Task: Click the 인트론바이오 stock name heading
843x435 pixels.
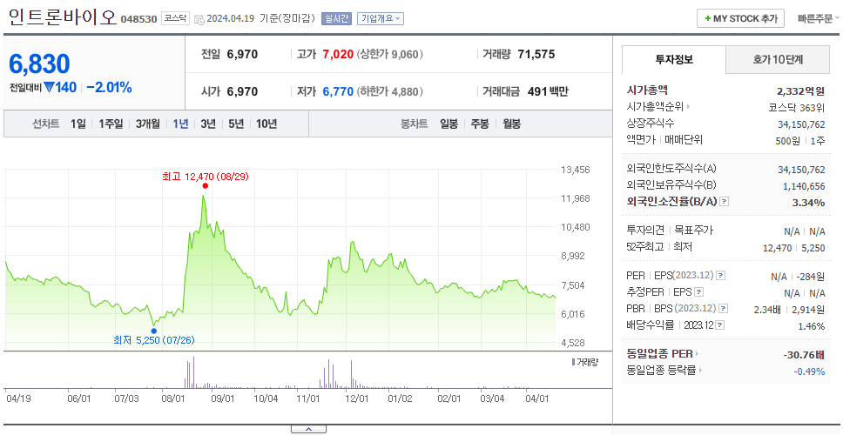Action: [x=63, y=17]
